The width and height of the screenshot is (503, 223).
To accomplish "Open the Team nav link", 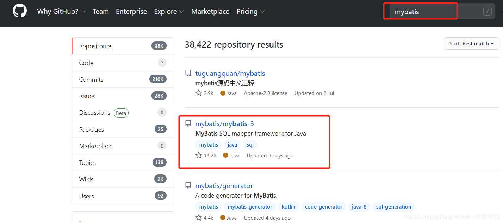I will (101, 11).
